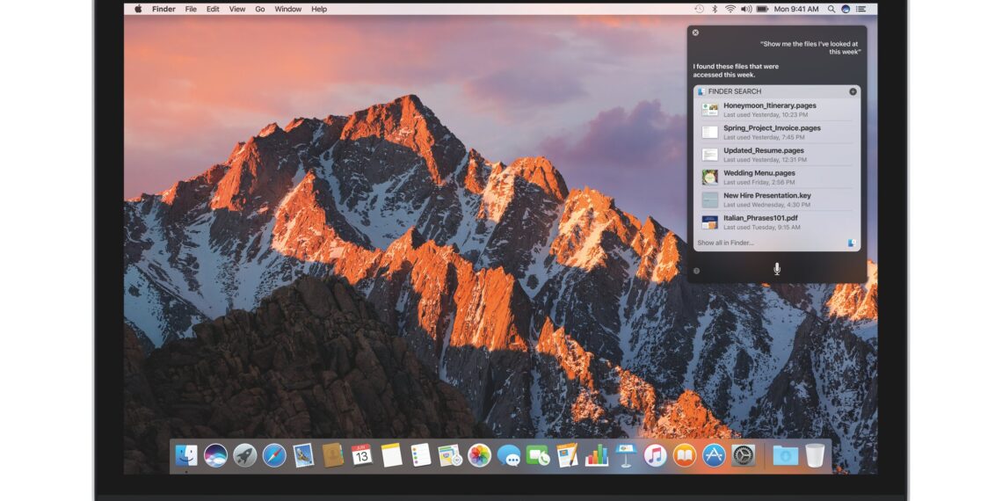Viewport: 1002px width, 501px height.
Task: Launch Photos from the Dock
Action: [x=479, y=455]
